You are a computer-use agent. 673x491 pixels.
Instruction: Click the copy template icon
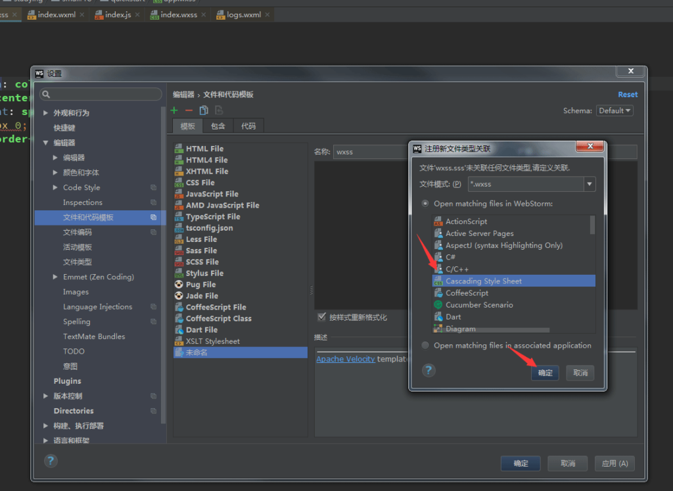pyautogui.click(x=204, y=110)
